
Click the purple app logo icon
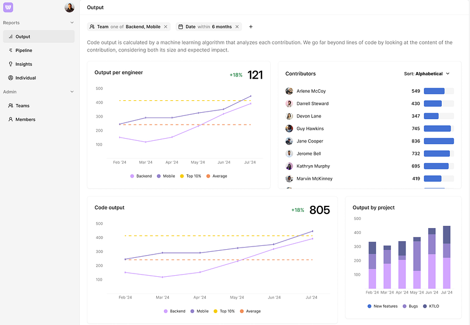pyautogui.click(x=8, y=8)
